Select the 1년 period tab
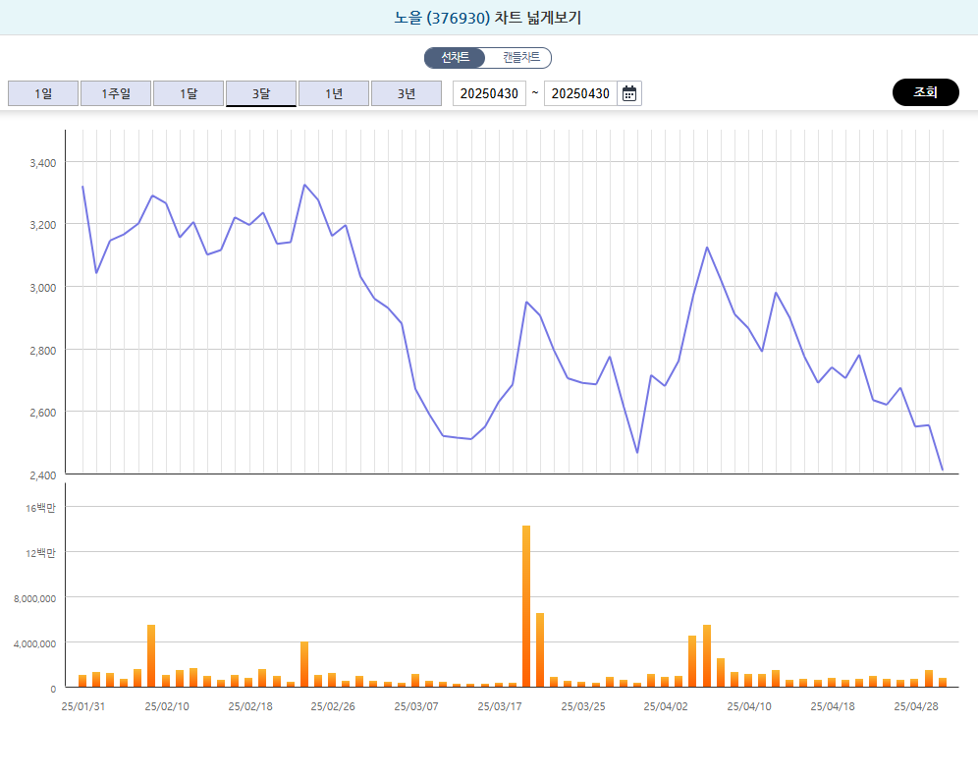Screen dimensions: 978x780 (x=334, y=93)
